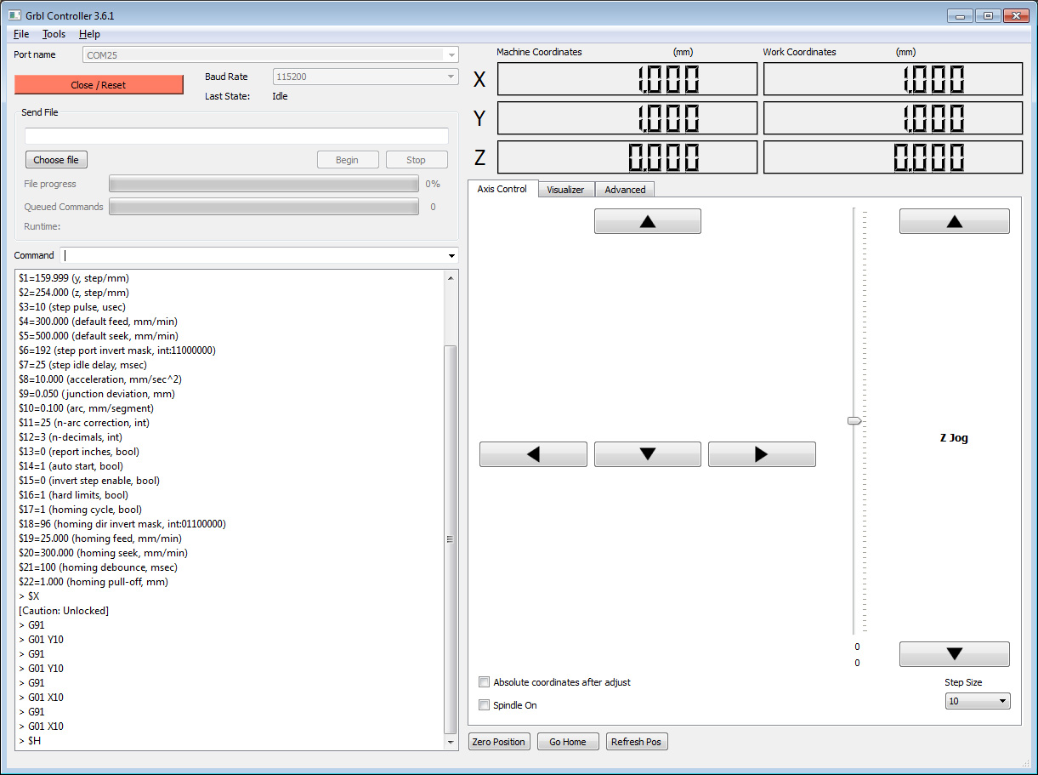Image resolution: width=1038 pixels, height=775 pixels.
Task: Click log line '$6=192 (step port invert mask'
Action: click(116, 350)
